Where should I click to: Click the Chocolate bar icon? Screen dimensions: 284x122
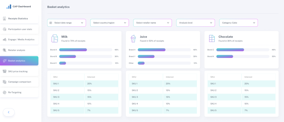212,39
